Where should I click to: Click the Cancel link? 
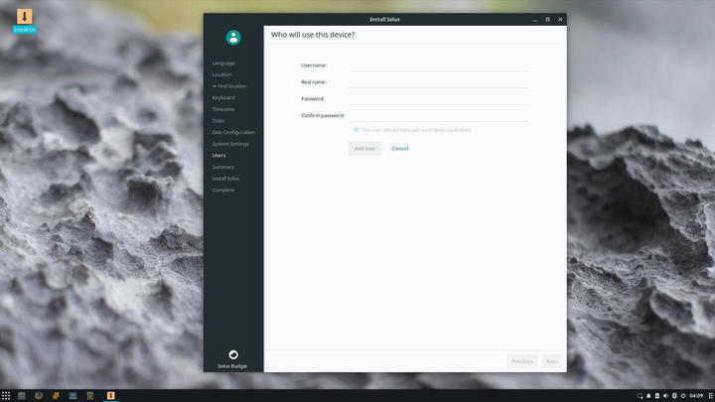(x=400, y=149)
